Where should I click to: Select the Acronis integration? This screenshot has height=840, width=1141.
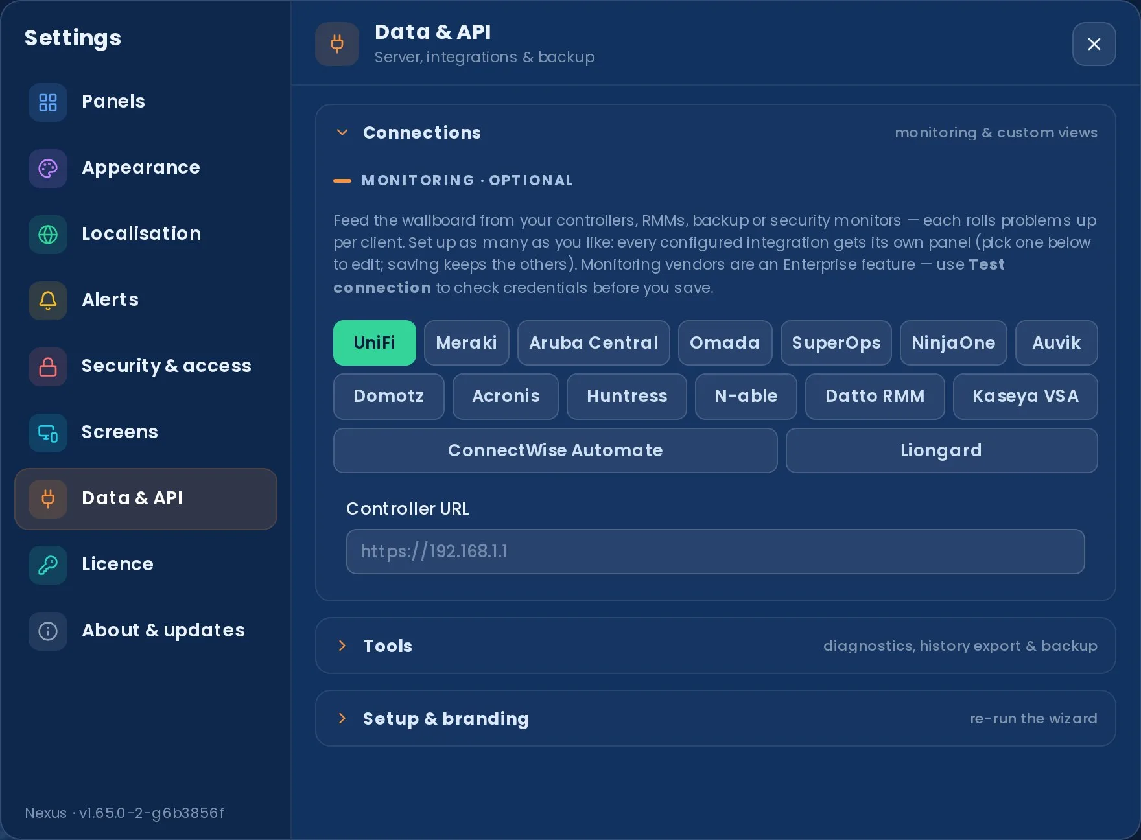[506, 396]
